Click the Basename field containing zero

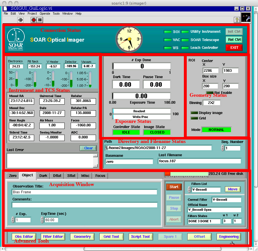tap(129, 161)
